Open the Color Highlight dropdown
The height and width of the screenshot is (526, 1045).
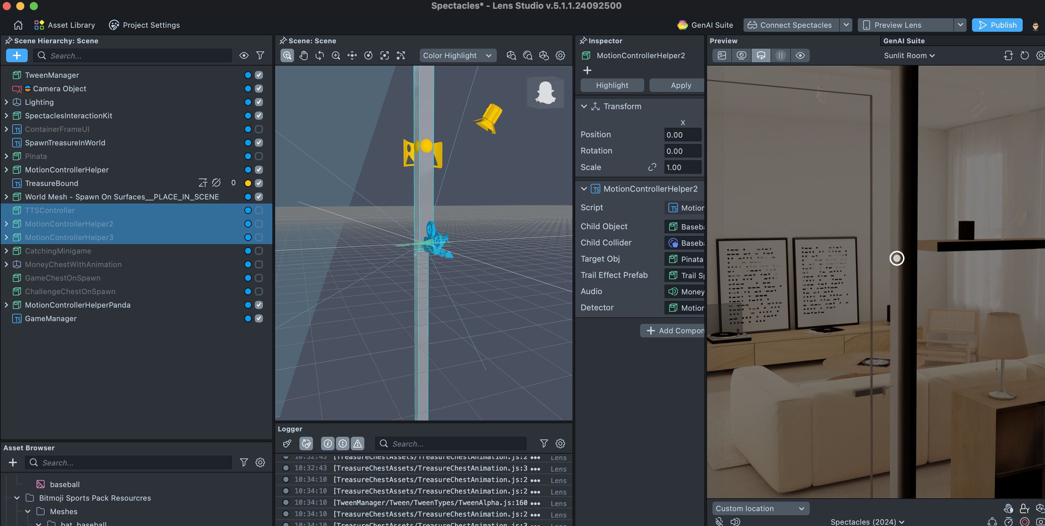coord(457,55)
